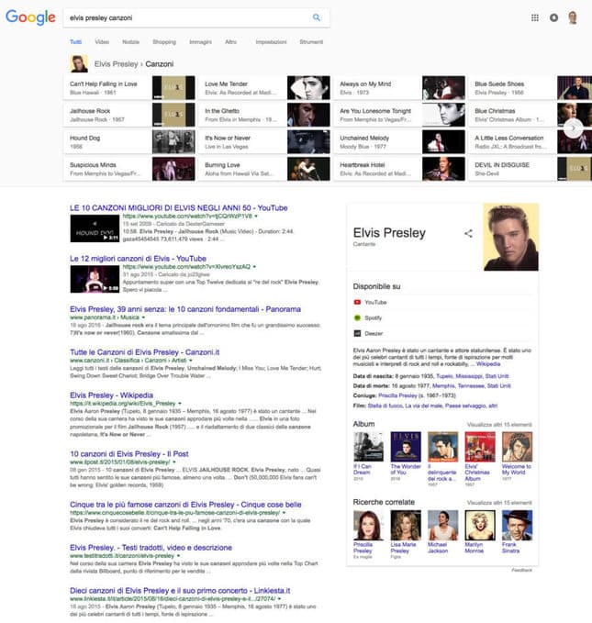
Task: Click the share icon beside Elvis Presley
Action: [468, 234]
